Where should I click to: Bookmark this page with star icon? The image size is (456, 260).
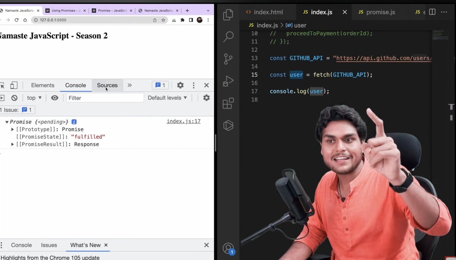tap(163, 20)
